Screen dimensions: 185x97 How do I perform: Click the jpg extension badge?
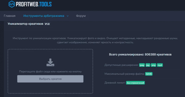click(148, 65)
